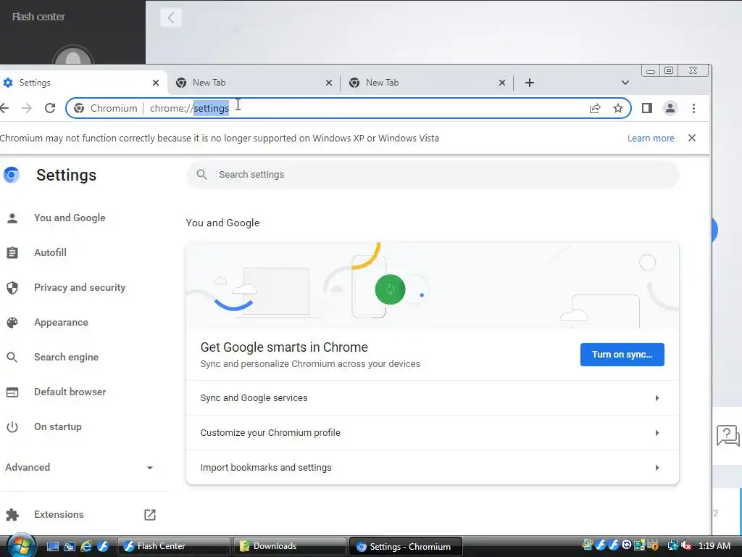Click the share page icon in address bar
Viewport: 742px width, 557px height.
click(595, 109)
